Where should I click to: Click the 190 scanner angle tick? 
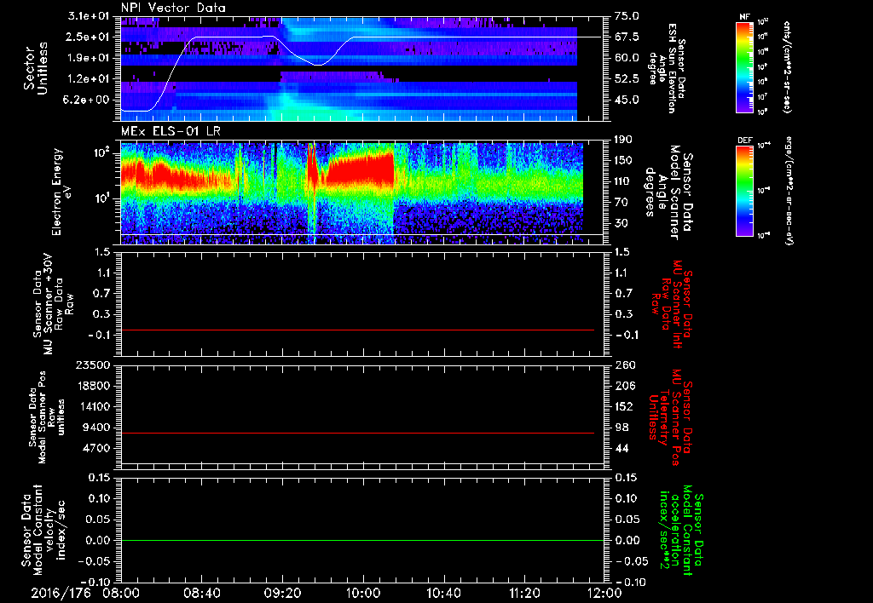624,140
